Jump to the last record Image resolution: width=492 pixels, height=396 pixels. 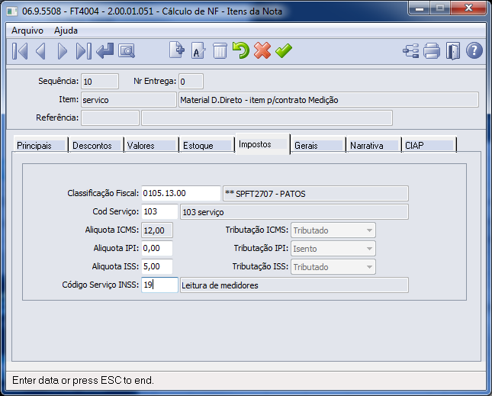[84, 51]
